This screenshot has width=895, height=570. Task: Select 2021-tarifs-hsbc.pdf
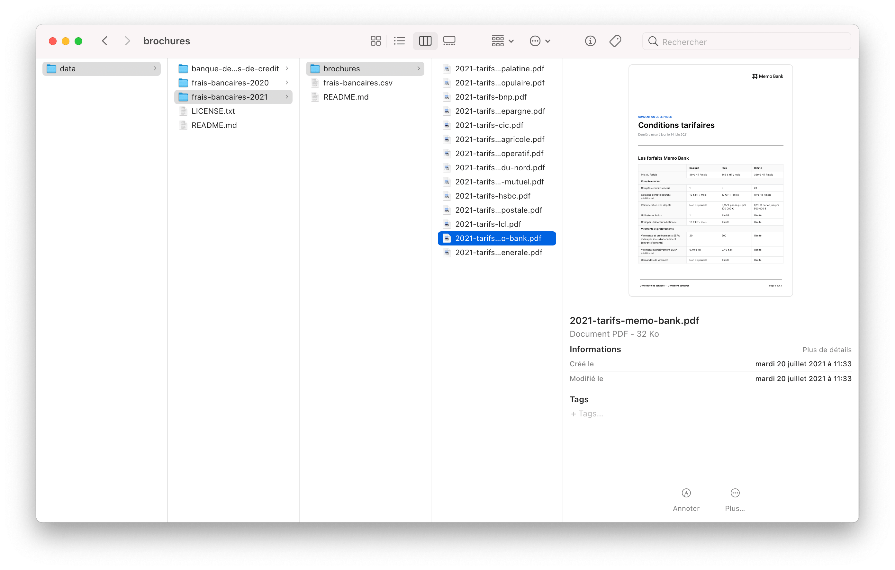tap(497, 196)
